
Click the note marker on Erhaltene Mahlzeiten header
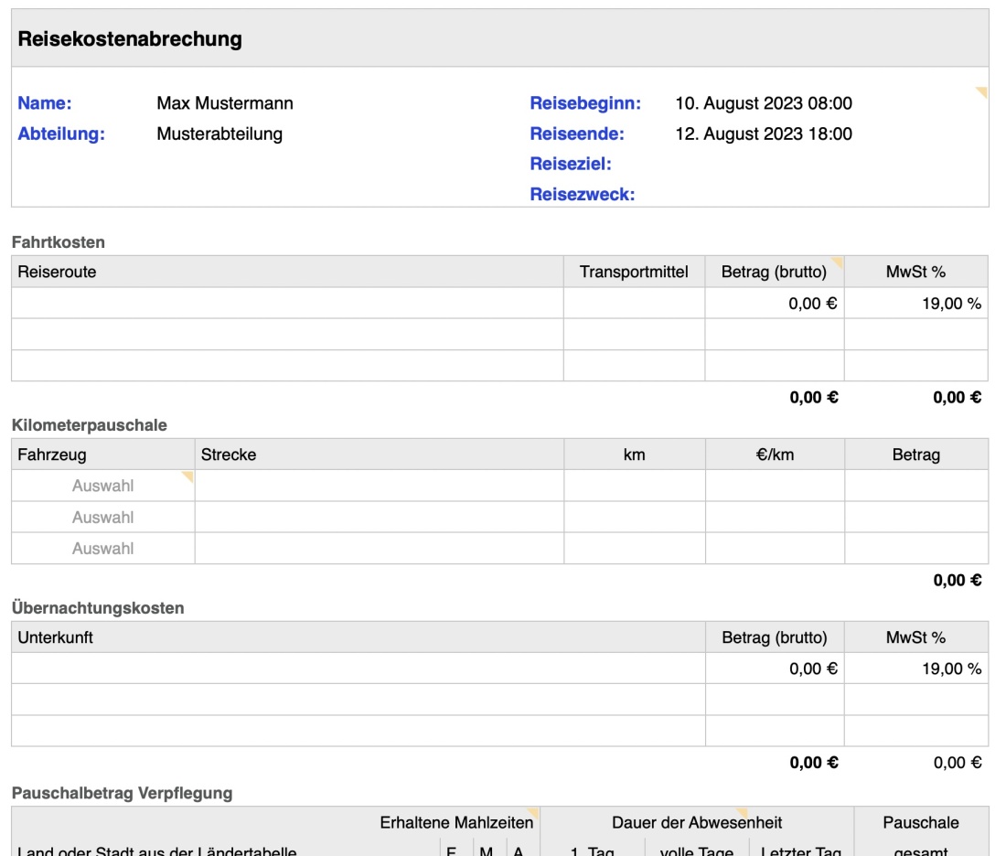tap(534, 814)
